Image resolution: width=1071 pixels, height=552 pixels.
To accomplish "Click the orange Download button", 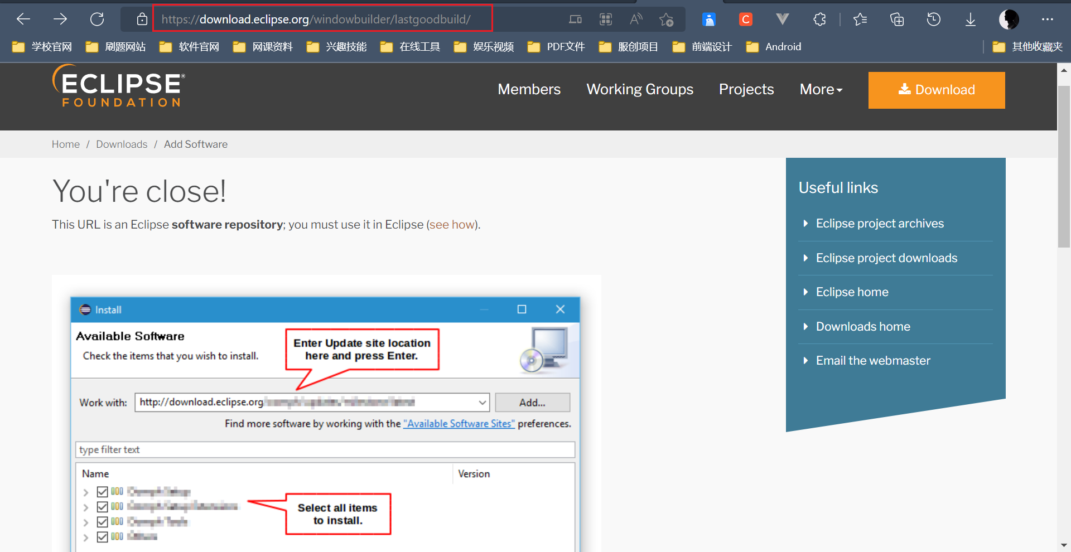I will click(937, 90).
